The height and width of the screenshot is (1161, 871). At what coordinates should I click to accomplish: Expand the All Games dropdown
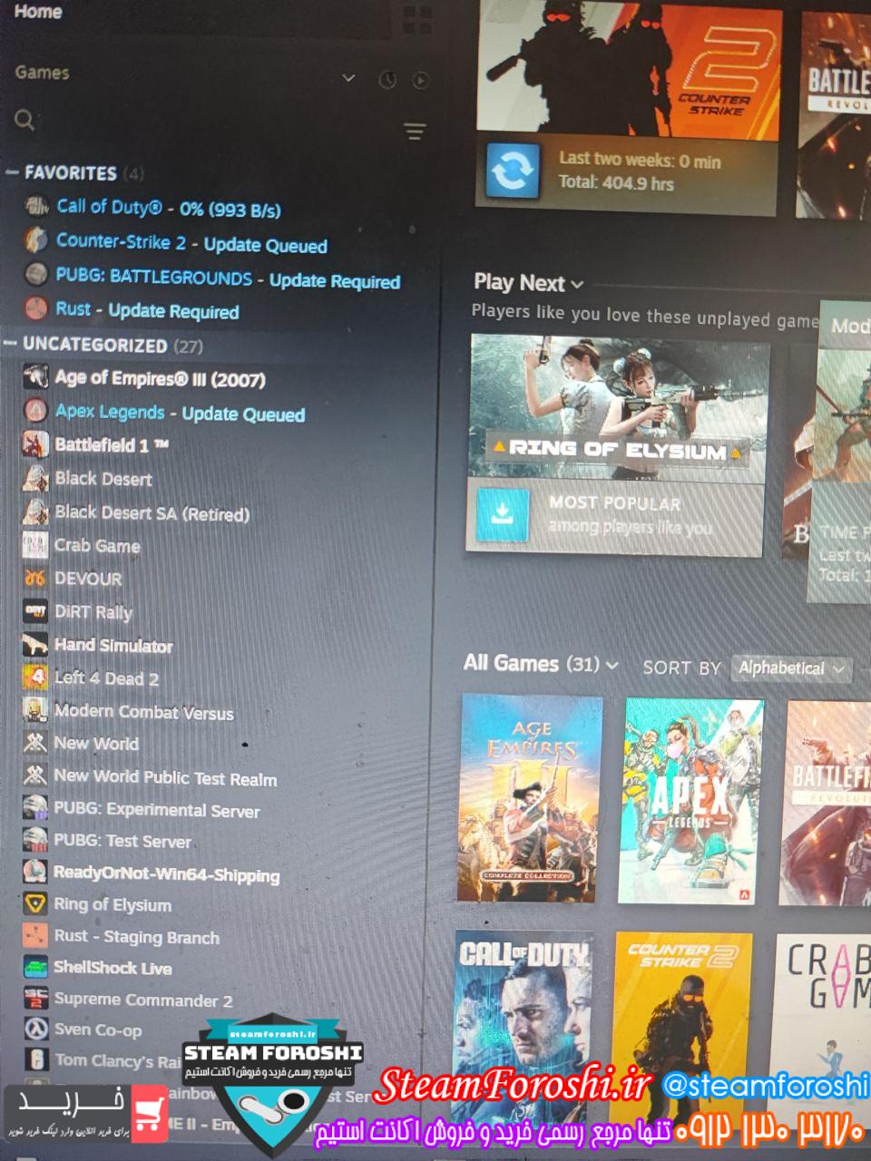(x=612, y=666)
